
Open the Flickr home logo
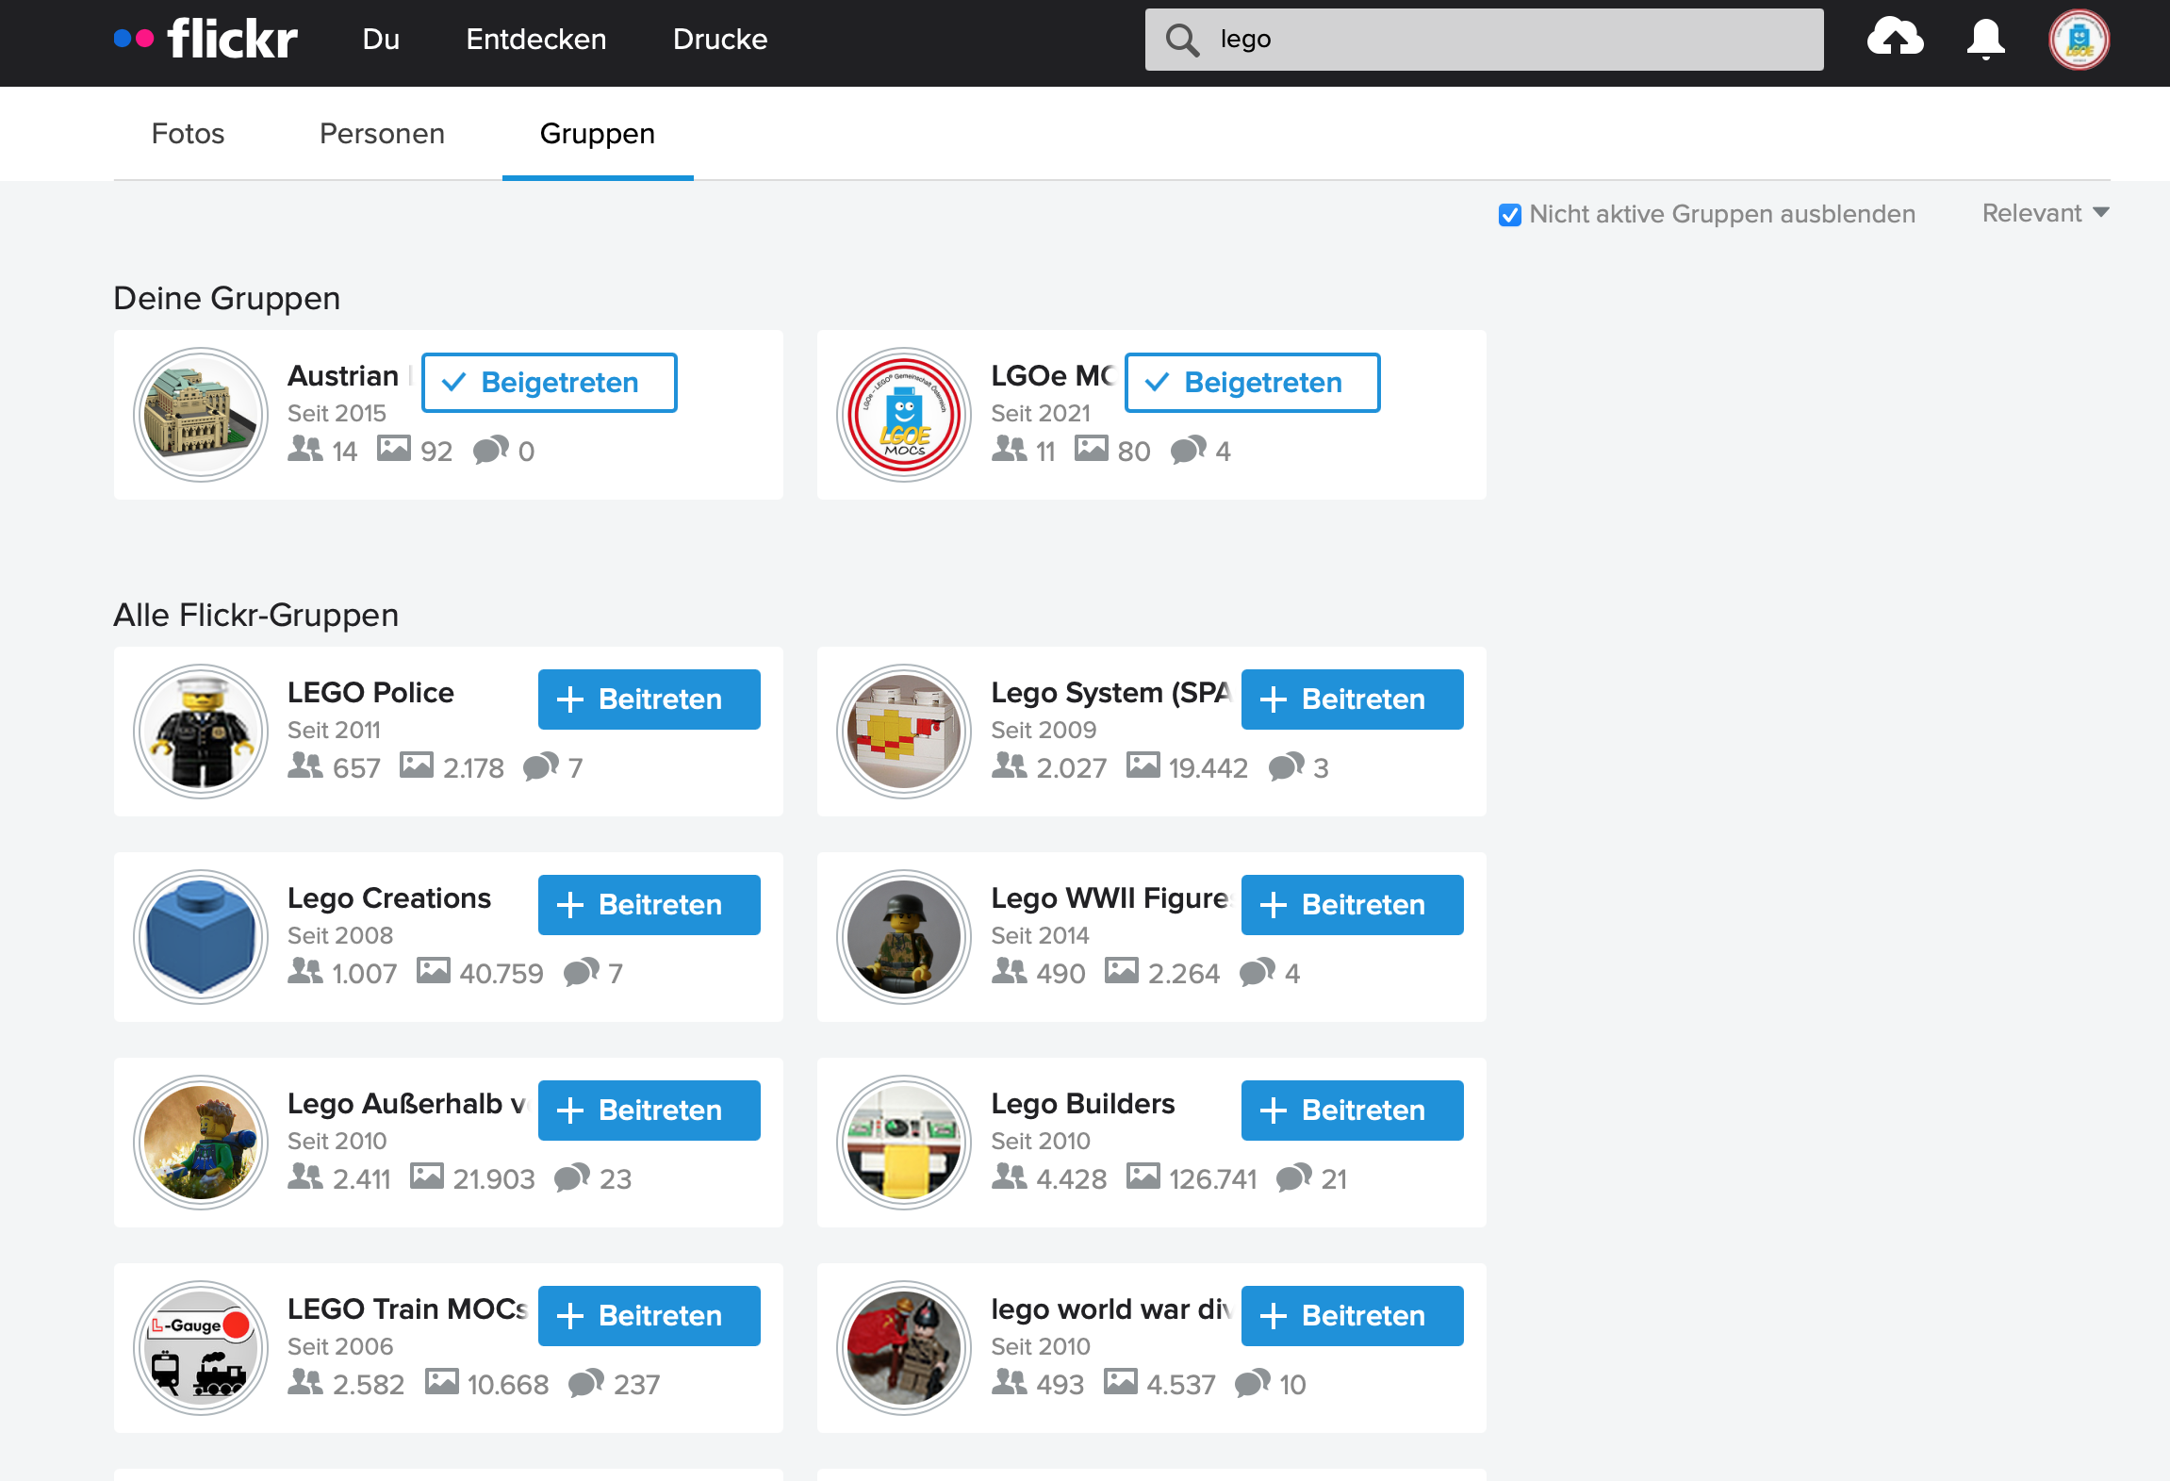coord(205,39)
